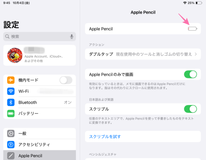Tap the green Battery icon
Viewport: 206px width, 160px height.
coord(11,113)
